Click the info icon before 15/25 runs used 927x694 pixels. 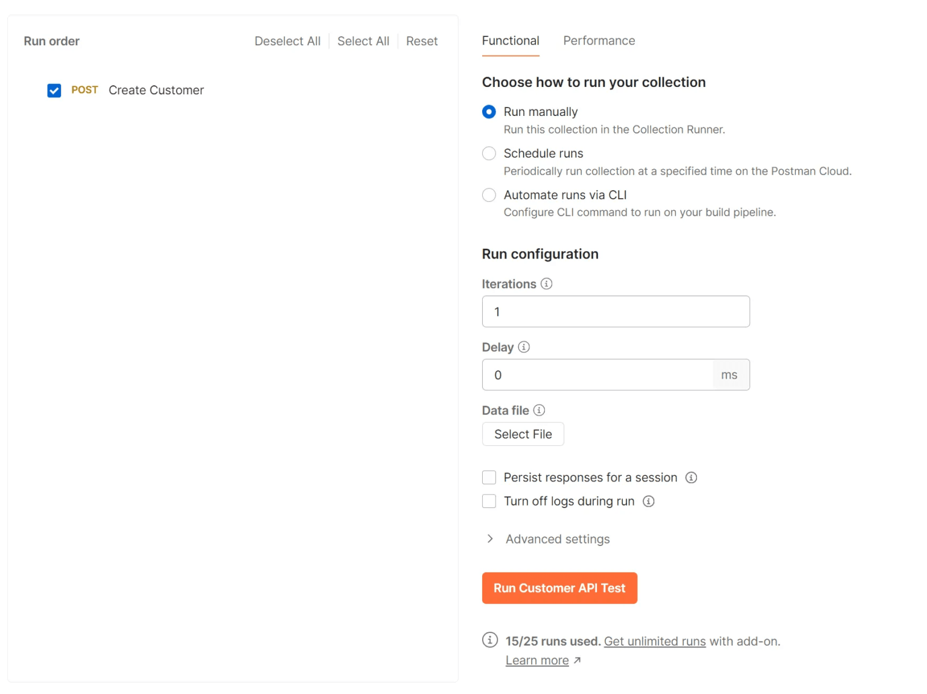pyautogui.click(x=489, y=640)
